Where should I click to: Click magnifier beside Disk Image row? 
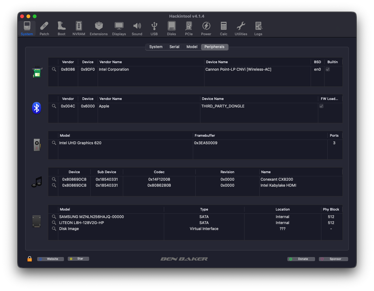click(54, 228)
